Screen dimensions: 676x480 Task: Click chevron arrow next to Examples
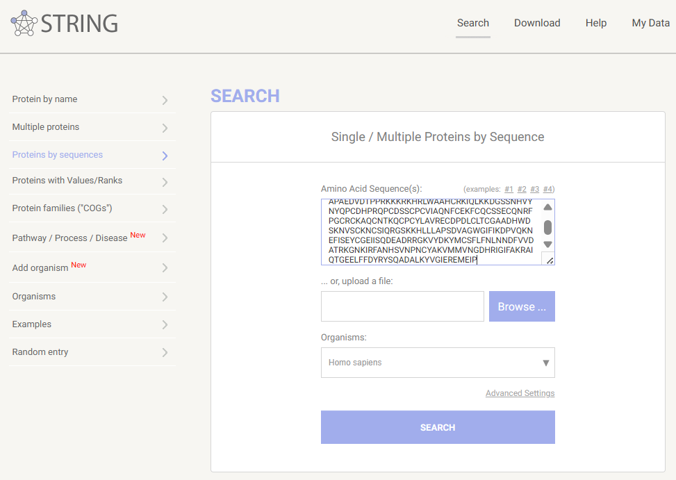coord(165,324)
